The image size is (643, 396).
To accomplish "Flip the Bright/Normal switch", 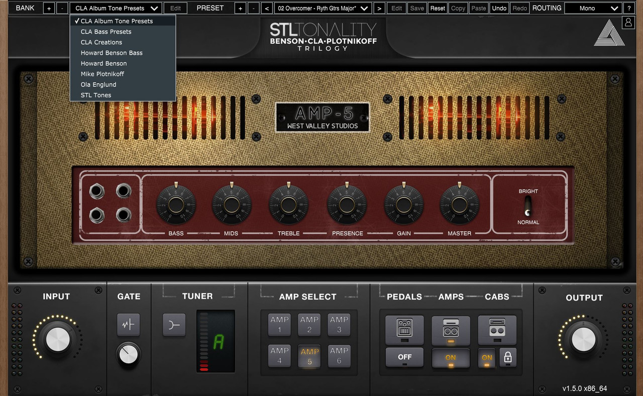I will point(528,207).
